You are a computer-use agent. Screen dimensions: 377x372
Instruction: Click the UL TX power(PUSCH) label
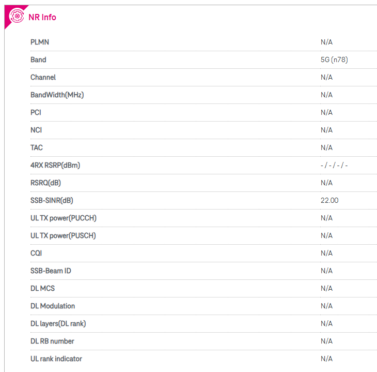coord(63,235)
